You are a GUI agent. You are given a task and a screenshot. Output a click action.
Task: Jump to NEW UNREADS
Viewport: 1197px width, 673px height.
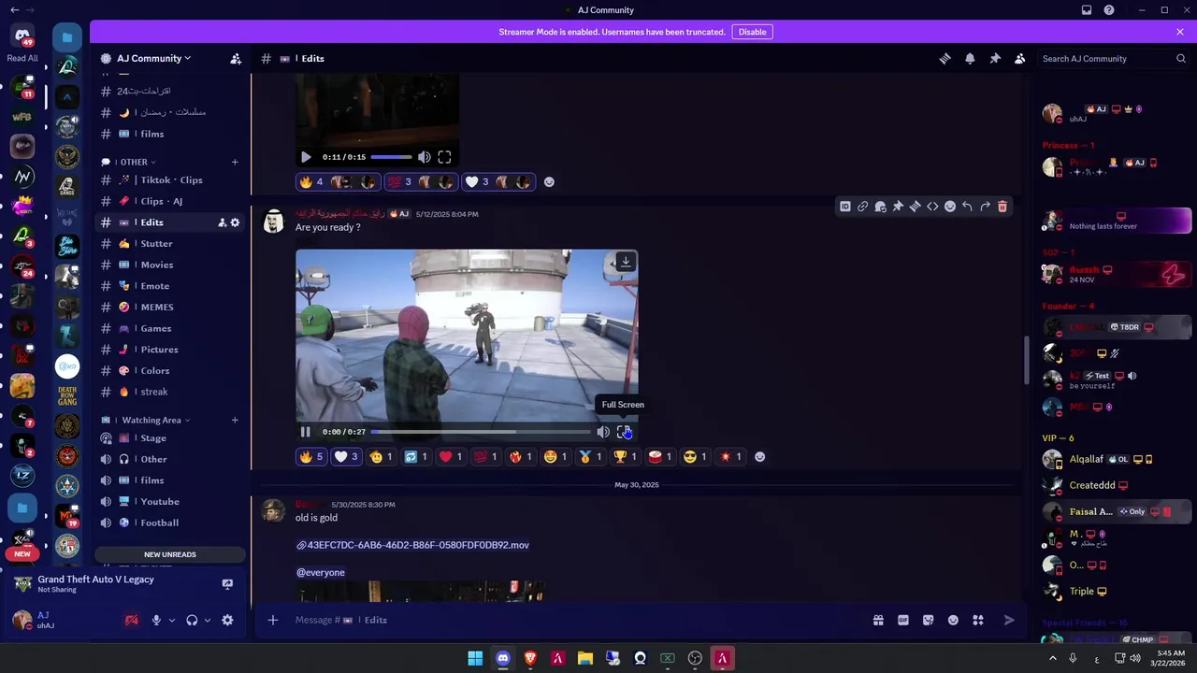(170, 554)
